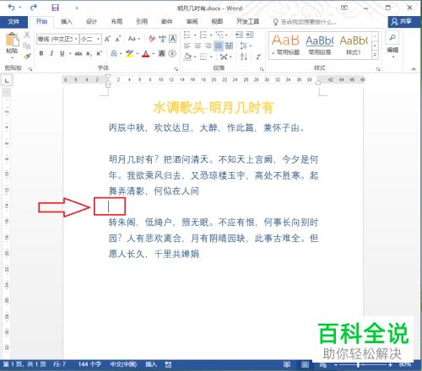Click the enclosed character icon
Image resolution: width=422 pixels, height=371 pixels.
(172, 53)
